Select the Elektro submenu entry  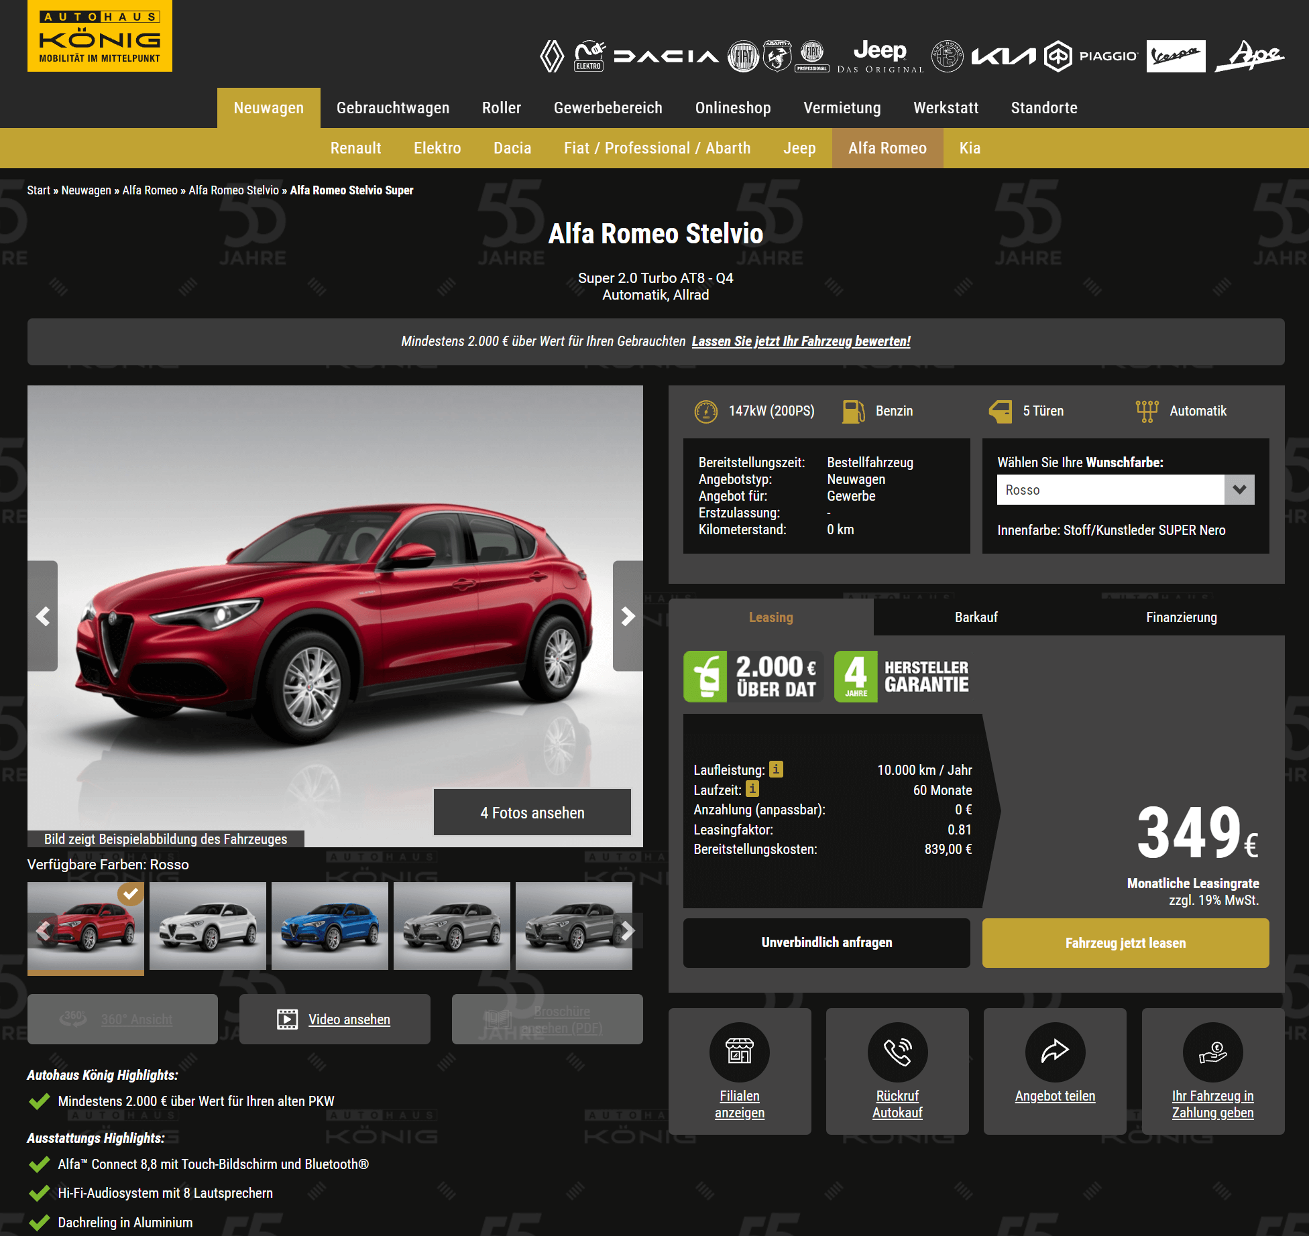click(x=437, y=148)
